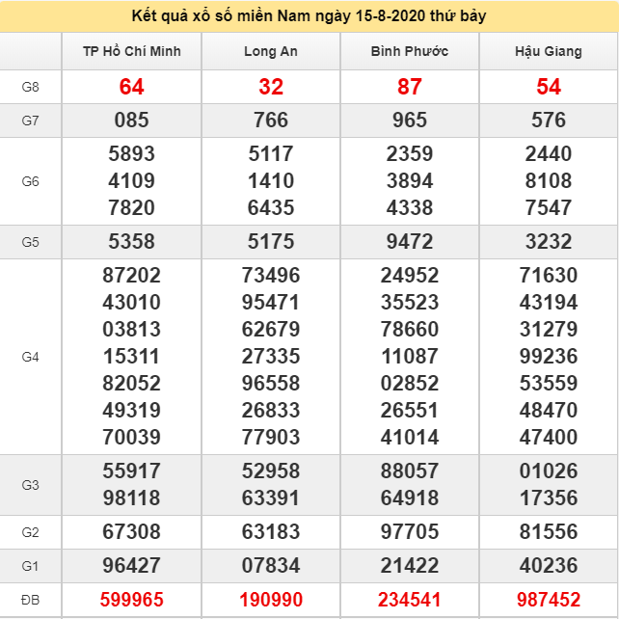Screen dimensions: 619x619
Task: Click the G4 row label
Action: 31,357
